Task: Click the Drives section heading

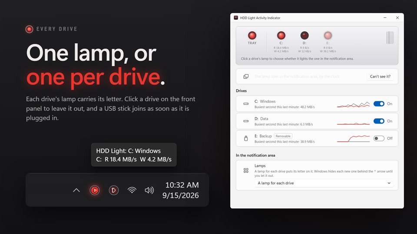Action: click(x=241, y=91)
